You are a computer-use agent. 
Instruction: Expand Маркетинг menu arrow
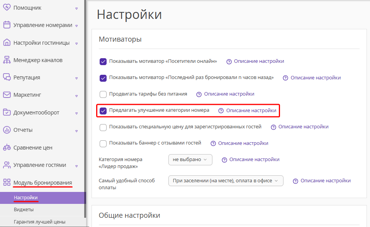[76, 96]
